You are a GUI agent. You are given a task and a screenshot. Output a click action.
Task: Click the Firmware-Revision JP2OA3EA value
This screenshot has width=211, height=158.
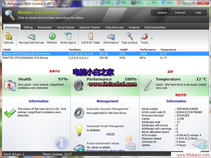183,115
